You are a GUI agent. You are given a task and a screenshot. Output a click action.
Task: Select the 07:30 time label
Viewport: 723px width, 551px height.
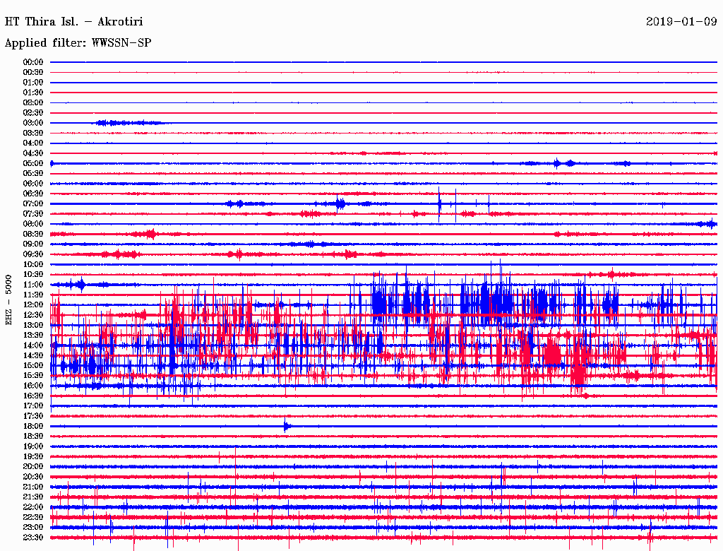click(x=32, y=213)
